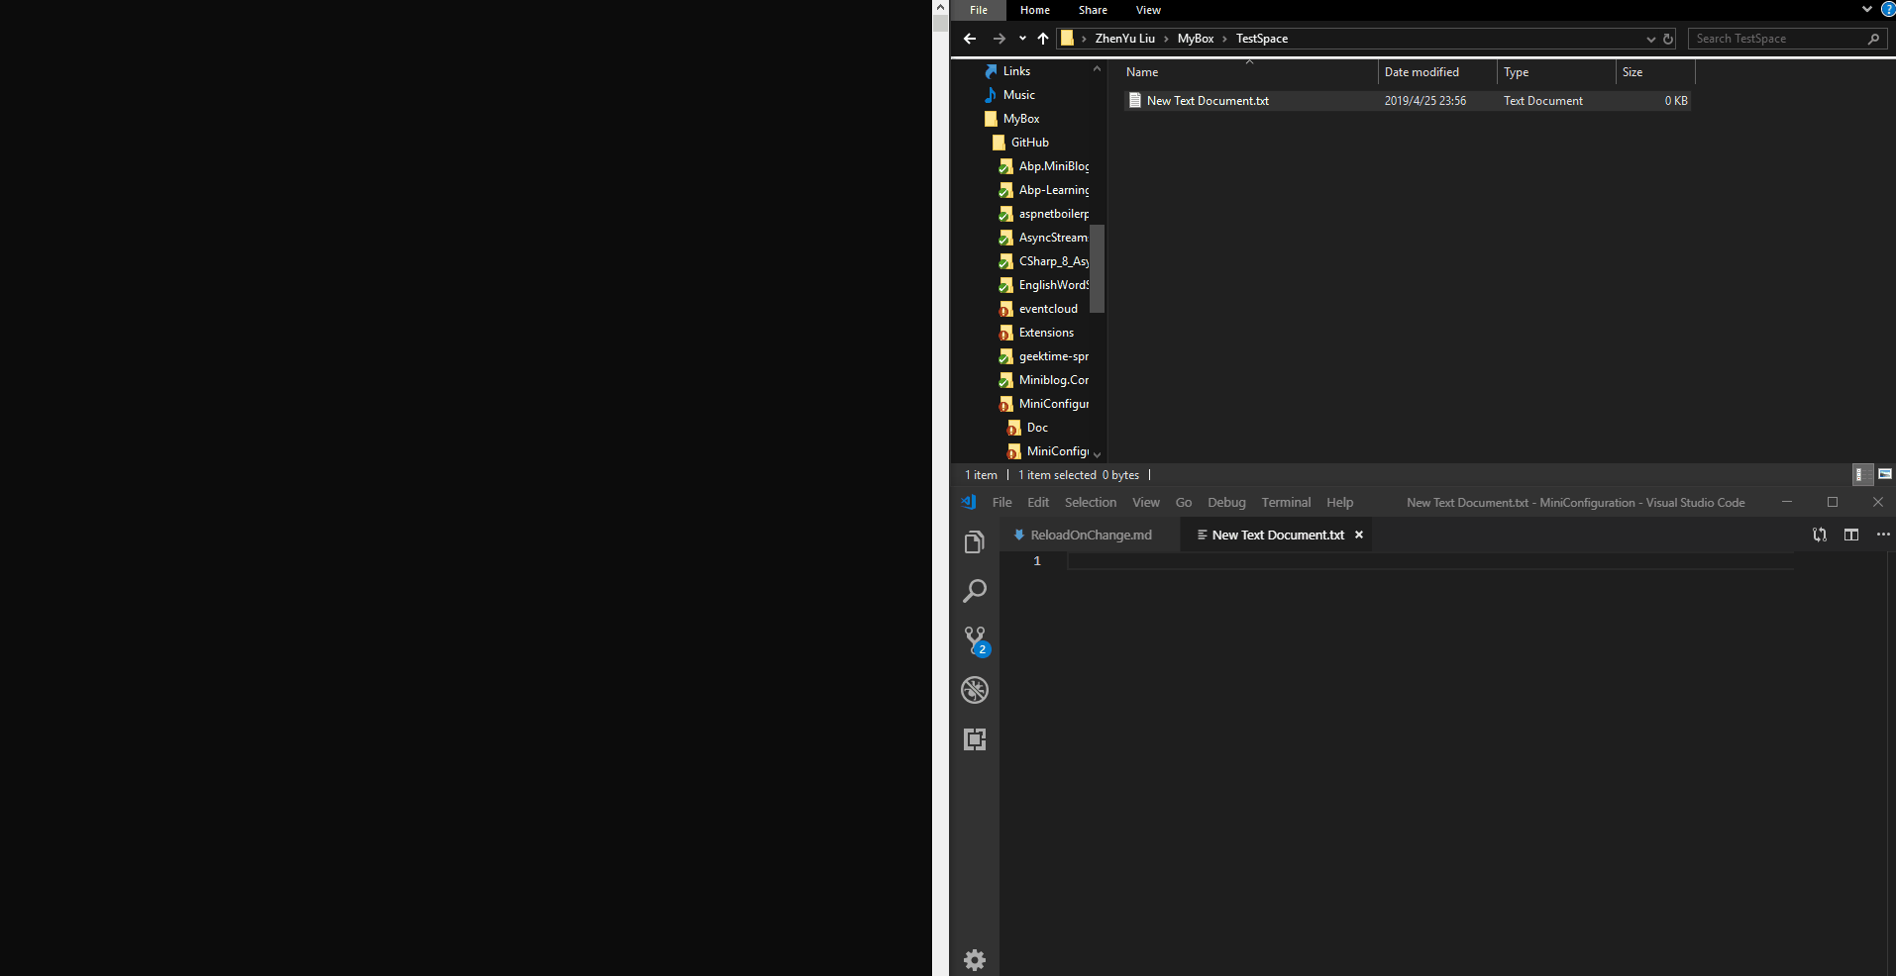Image resolution: width=1896 pixels, height=976 pixels.
Task: Select Links in navigation tree
Action: (1016, 71)
